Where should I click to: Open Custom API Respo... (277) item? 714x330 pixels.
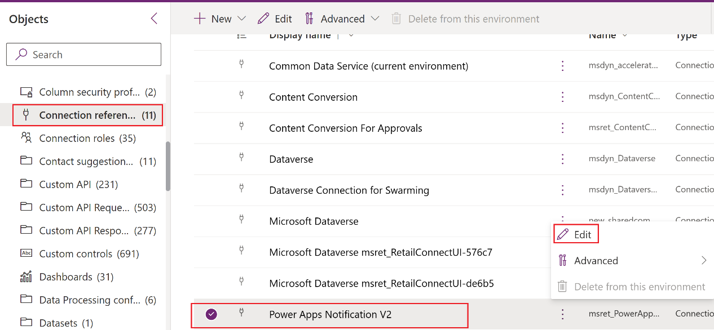pyautogui.click(x=88, y=230)
